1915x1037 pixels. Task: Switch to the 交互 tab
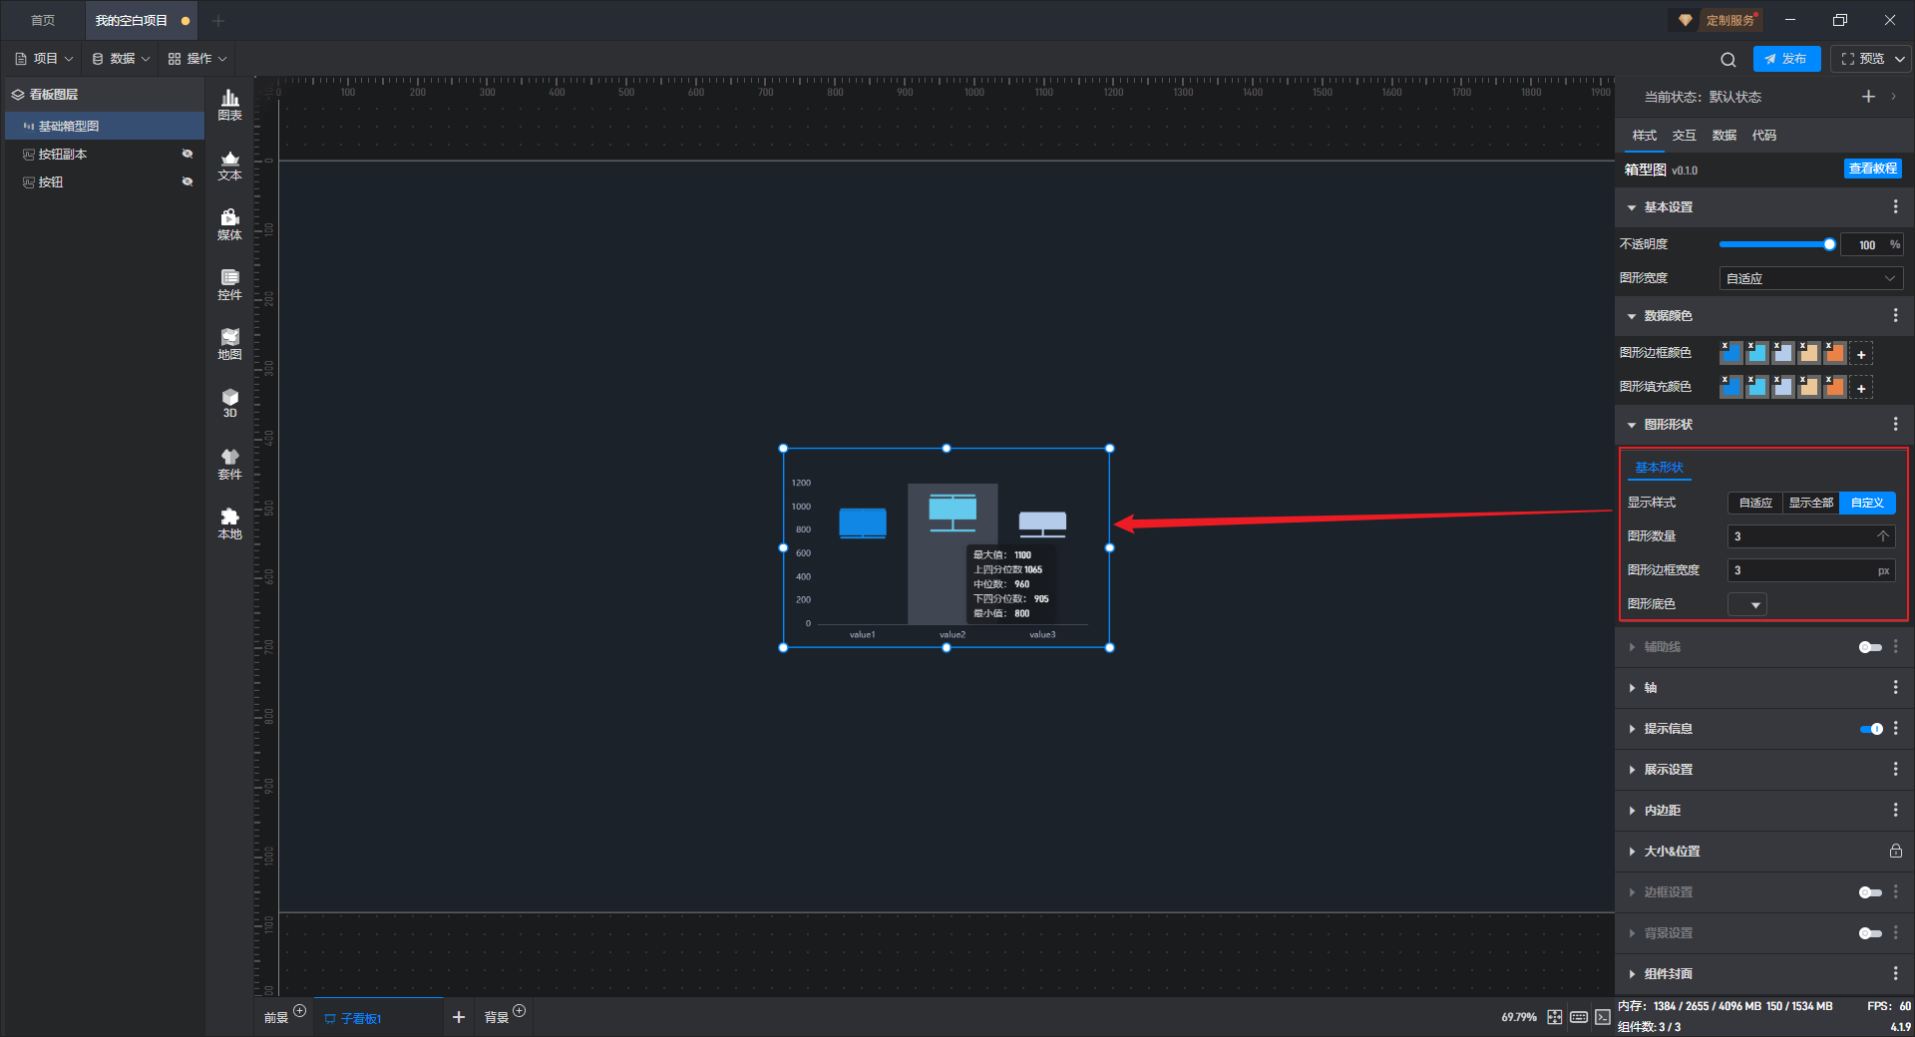(1685, 135)
